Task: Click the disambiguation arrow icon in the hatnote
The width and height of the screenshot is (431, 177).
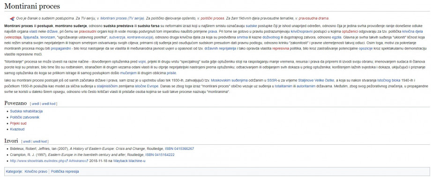Action: [12, 18]
